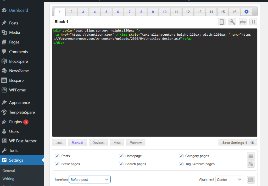Click the list lines icon beside Category pages
The width and height of the screenshot is (268, 186).
pyautogui.click(x=251, y=156)
